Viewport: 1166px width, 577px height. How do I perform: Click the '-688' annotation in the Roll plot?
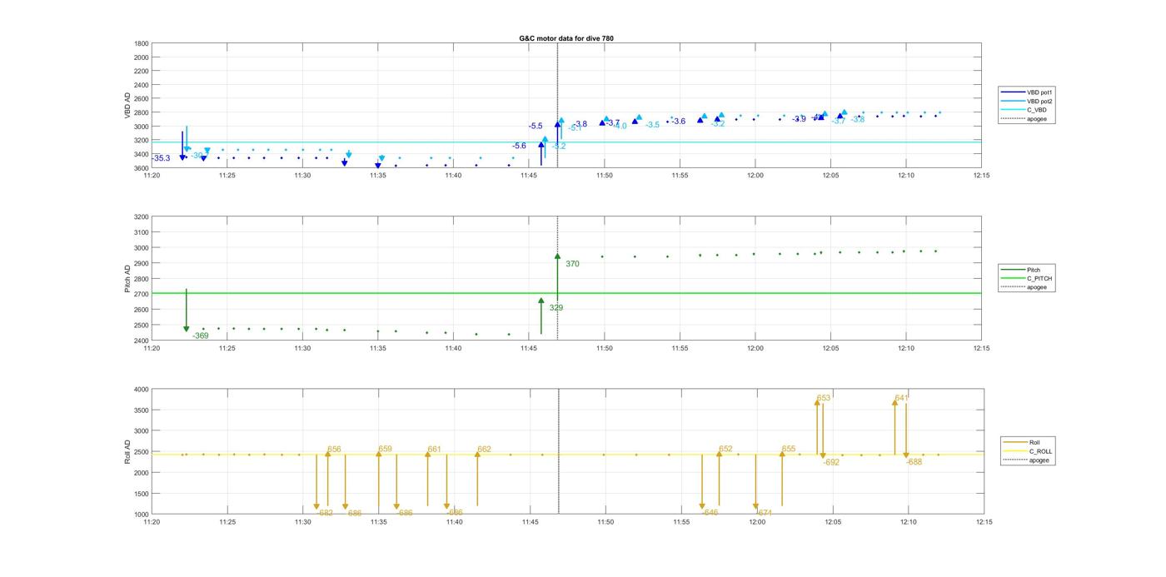(x=914, y=462)
